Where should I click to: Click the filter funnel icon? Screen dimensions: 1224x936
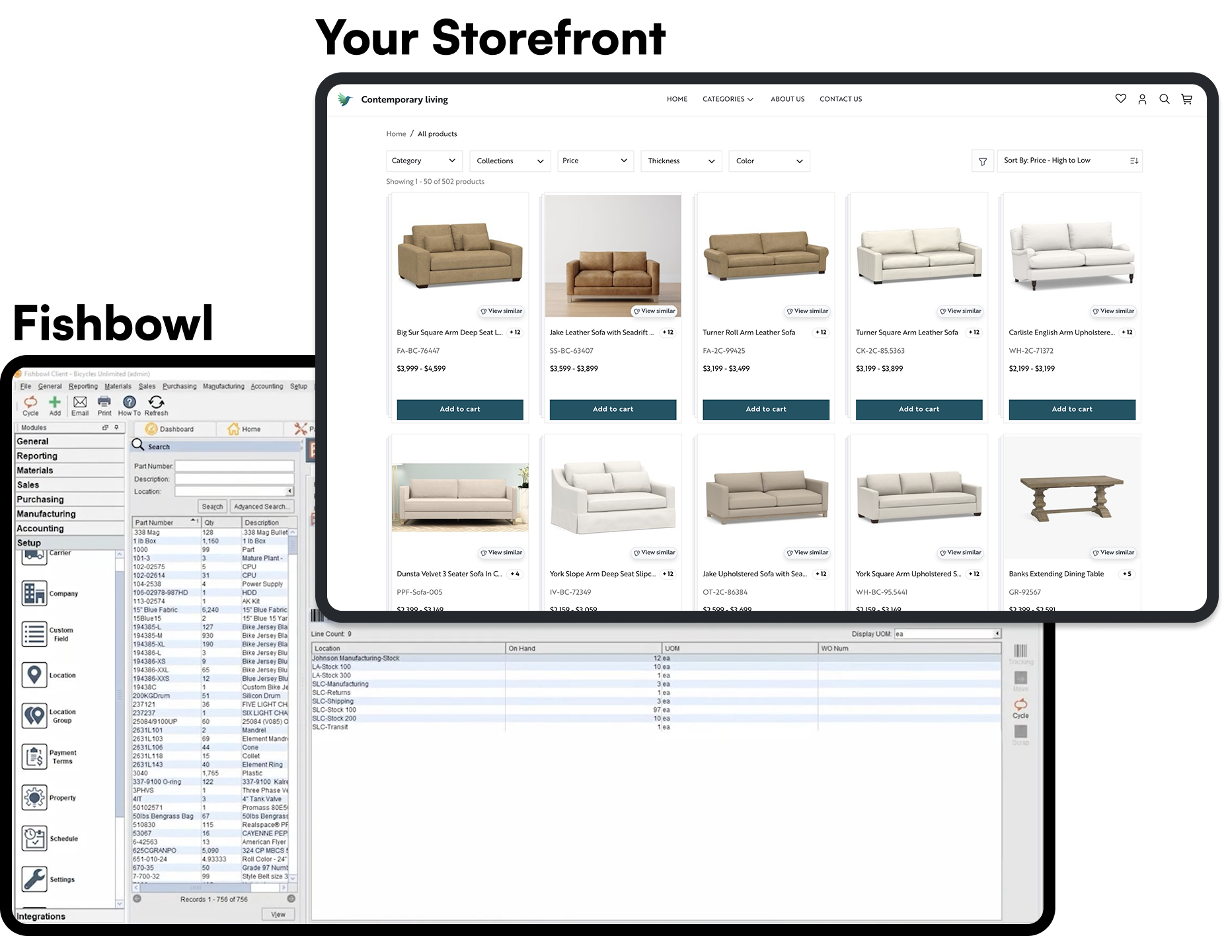[983, 161]
